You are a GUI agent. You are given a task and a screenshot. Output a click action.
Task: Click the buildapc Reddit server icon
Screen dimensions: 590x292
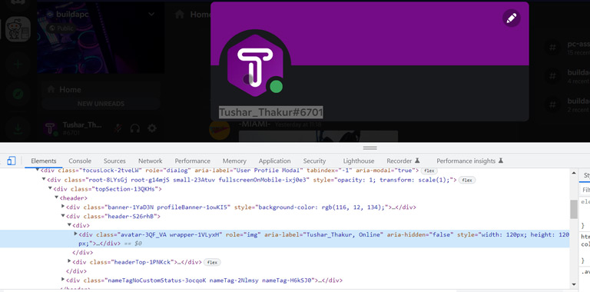pyautogui.click(x=18, y=29)
